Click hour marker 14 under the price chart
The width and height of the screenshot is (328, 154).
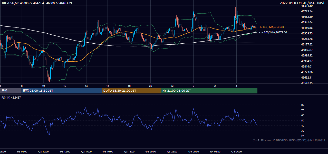click(x=86, y=86)
